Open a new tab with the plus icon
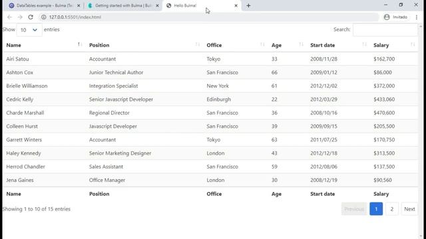Screen dimensions: 426x239 click(248, 5)
